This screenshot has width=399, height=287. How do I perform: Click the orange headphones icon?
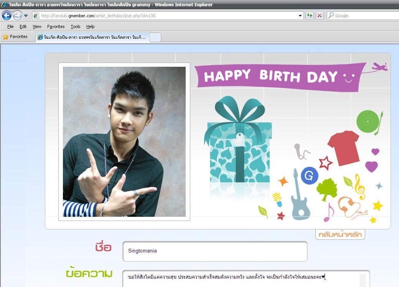[x=352, y=207]
